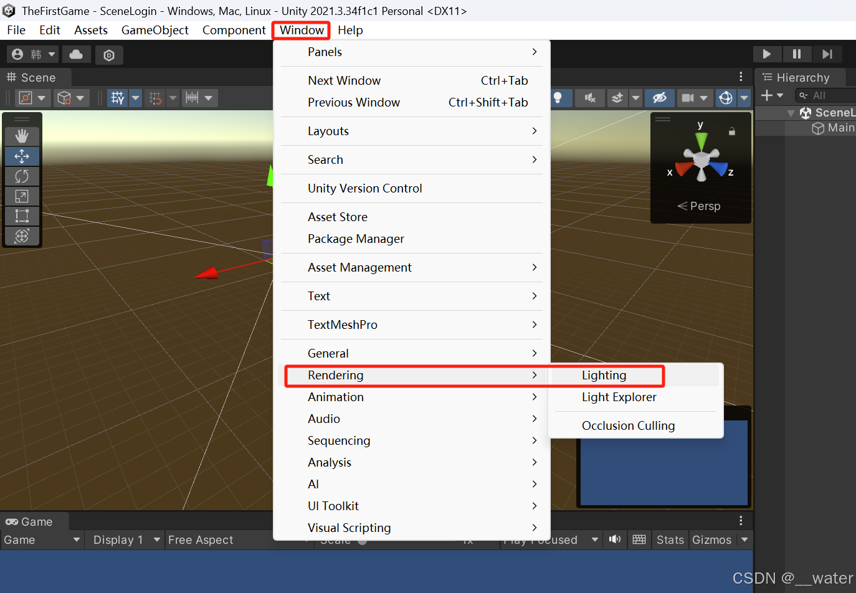Viewport: 856px width, 593px height.
Task: Toggle hidden objects visibility eye icon
Action: 659,98
